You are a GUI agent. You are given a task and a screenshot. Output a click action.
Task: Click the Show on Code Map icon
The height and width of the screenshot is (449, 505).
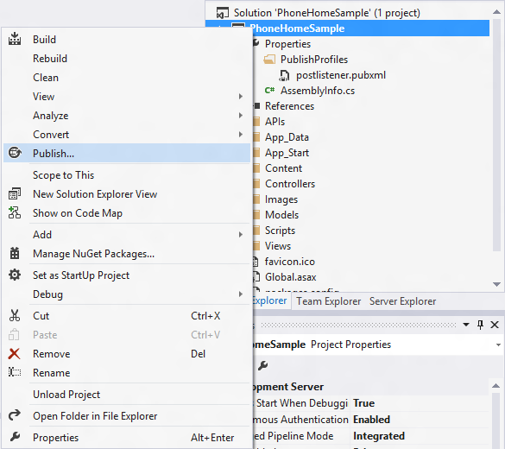tap(15, 213)
